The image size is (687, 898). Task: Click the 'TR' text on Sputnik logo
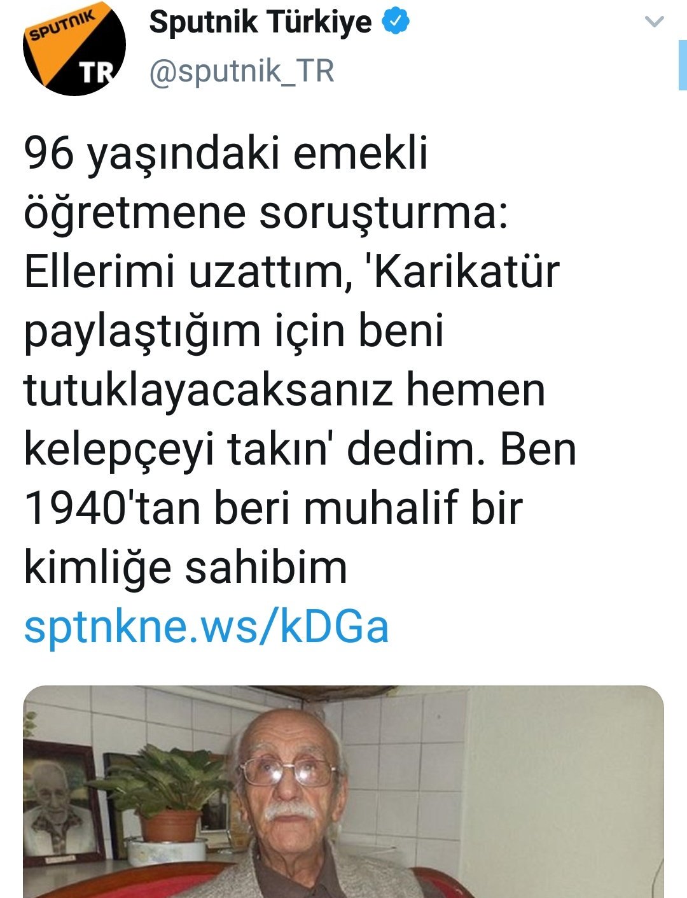click(x=96, y=73)
